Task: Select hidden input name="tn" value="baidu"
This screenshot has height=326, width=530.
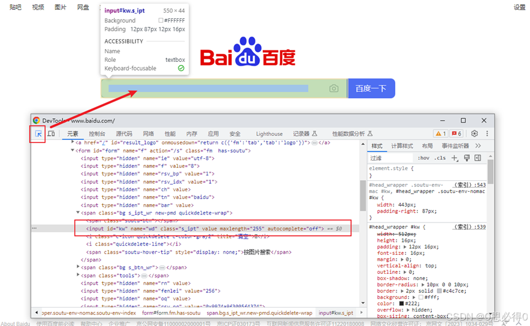Action: (148, 197)
